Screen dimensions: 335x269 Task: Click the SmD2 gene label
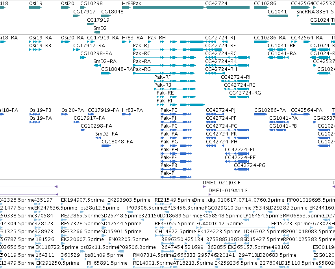point(100,28)
